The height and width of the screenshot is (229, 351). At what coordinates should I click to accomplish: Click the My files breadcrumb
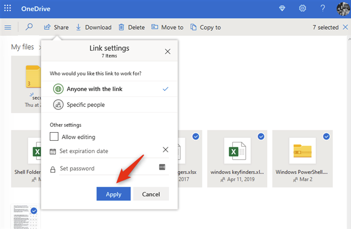click(x=22, y=47)
